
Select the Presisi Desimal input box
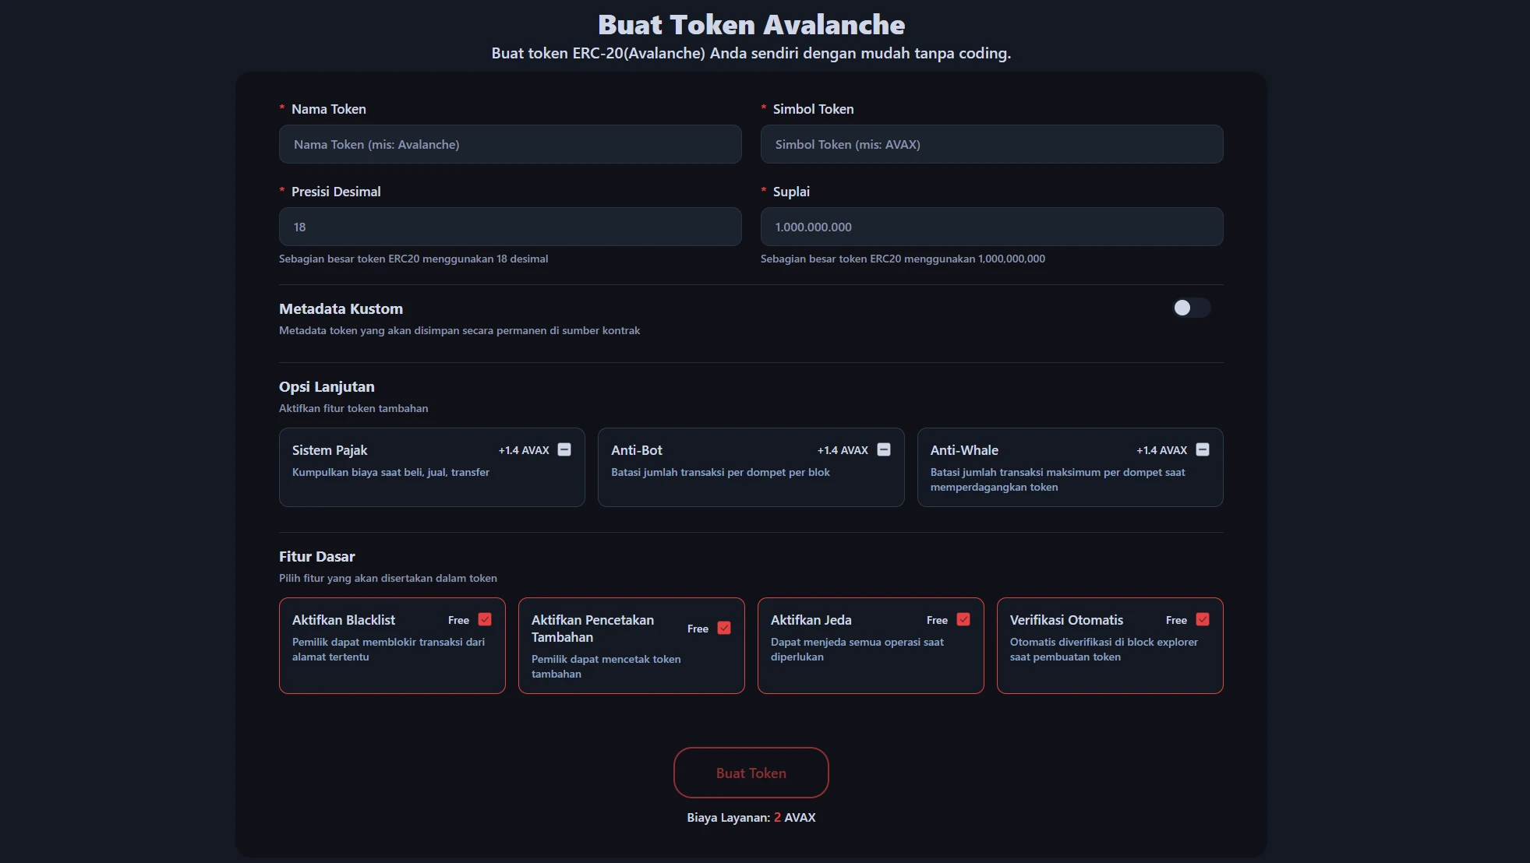pyautogui.click(x=510, y=227)
